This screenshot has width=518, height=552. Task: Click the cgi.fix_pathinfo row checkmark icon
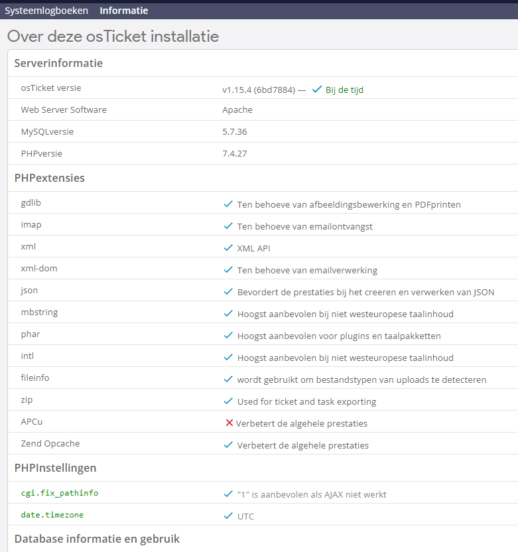pyautogui.click(x=228, y=494)
